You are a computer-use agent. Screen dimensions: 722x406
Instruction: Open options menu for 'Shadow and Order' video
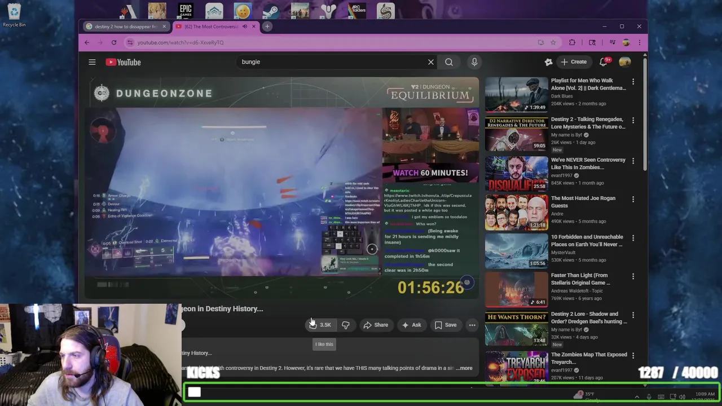(633, 315)
